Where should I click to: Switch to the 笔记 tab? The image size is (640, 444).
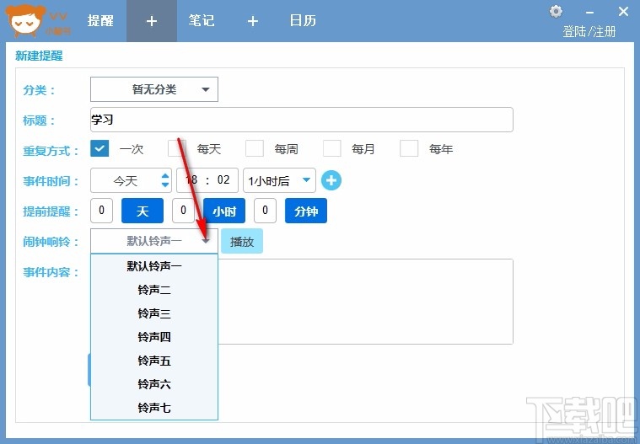click(202, 21)
